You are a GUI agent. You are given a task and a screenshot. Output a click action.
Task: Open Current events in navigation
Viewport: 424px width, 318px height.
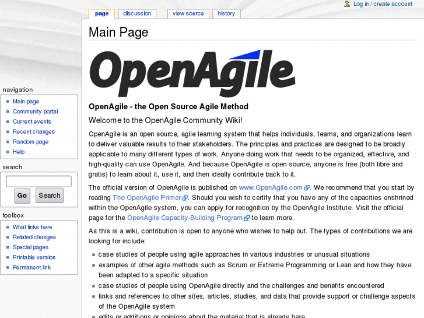(32, 121)
